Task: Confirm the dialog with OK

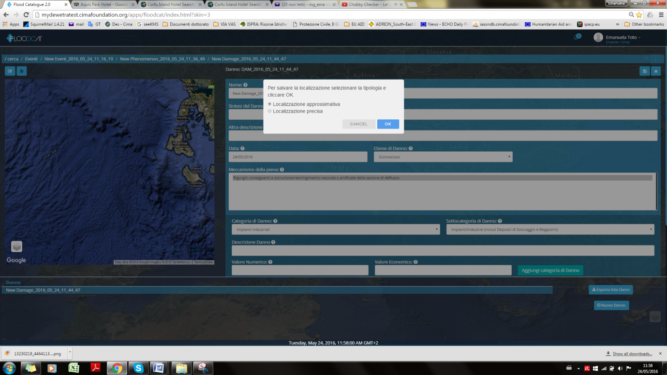Action: 388,124
